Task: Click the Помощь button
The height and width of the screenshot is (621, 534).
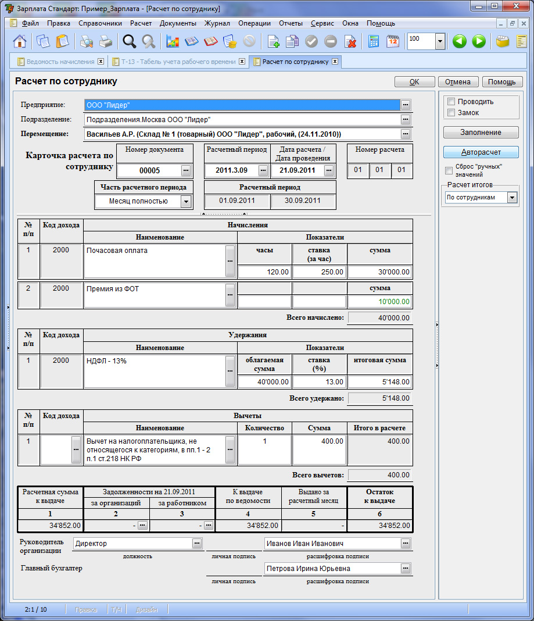Action: point(502,81)
